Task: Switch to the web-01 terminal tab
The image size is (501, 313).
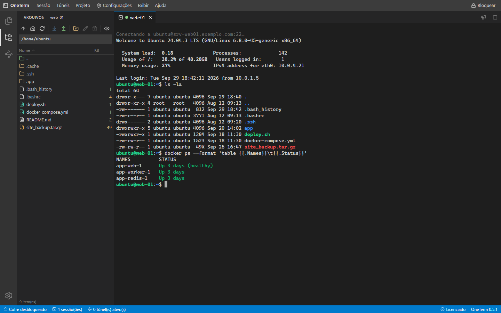Action: (x=135, y=17)
